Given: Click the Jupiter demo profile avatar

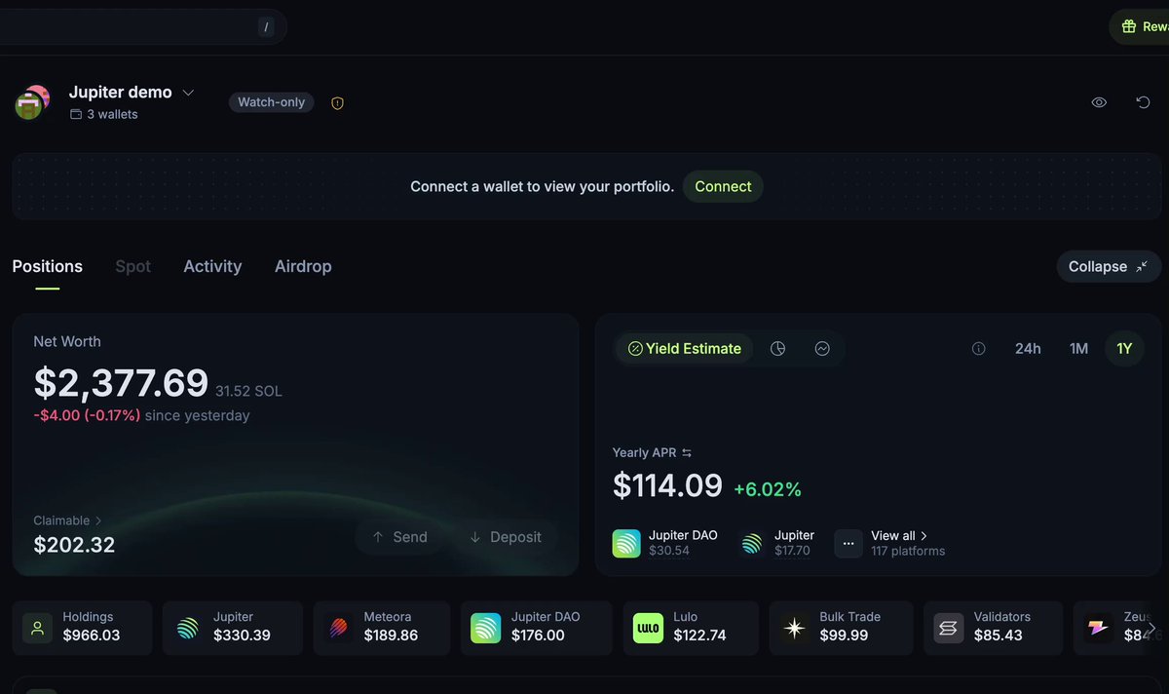Looking at the screenshot, I should [32, 102].
